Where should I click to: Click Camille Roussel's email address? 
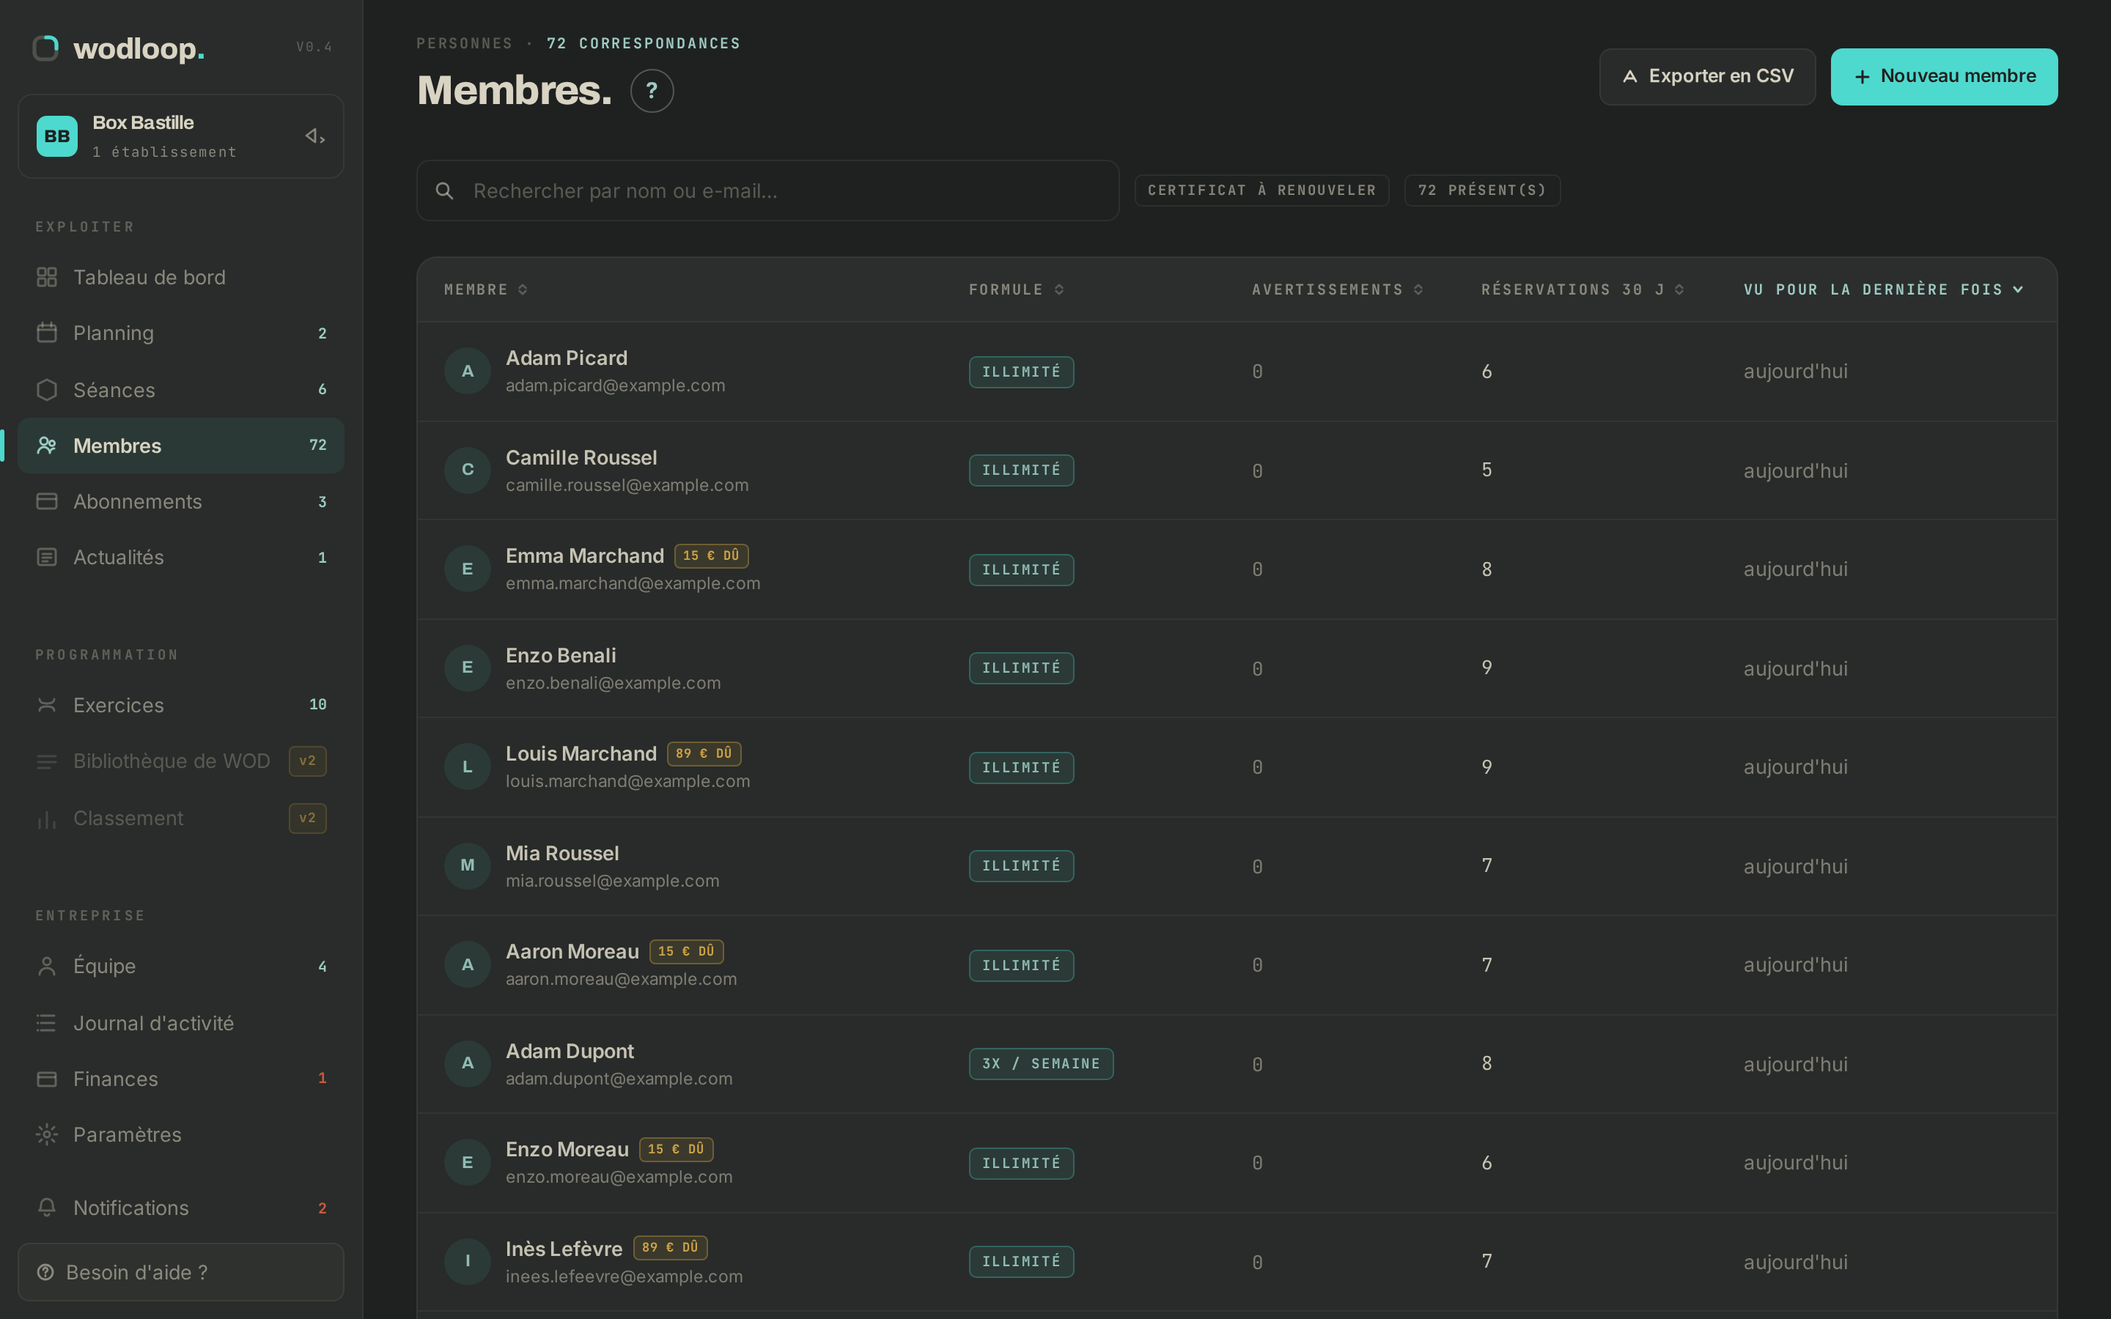pyautogui.click(x=627, y=485)
